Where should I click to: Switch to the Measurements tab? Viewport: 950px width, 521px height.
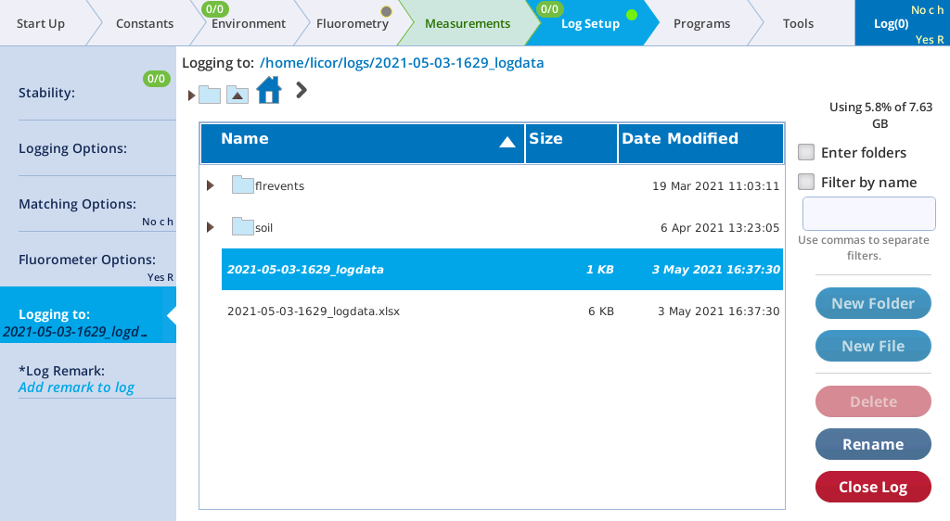coord(467,23)
